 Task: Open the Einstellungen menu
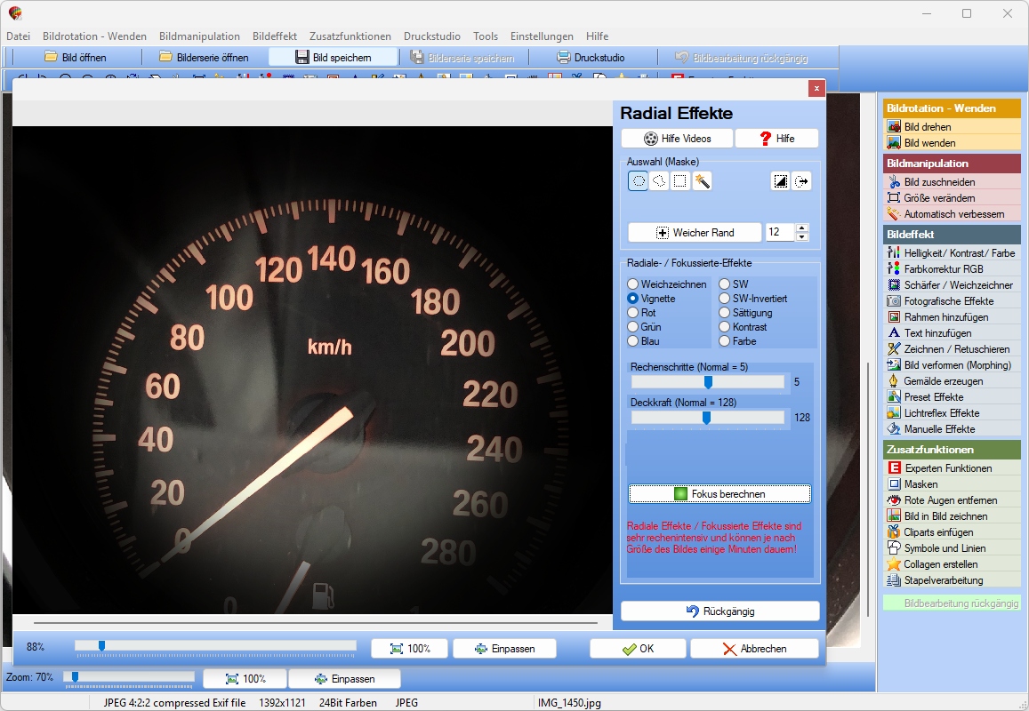coord(542,36)
